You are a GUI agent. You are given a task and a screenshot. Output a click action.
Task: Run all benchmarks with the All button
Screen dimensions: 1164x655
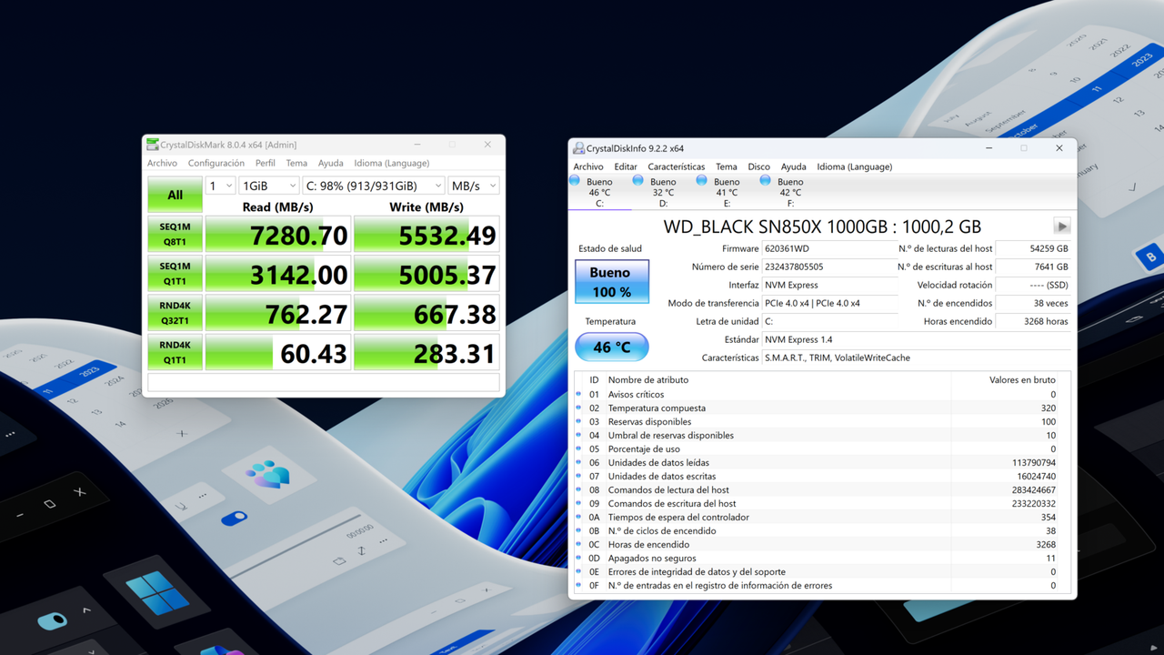[174, 194]
